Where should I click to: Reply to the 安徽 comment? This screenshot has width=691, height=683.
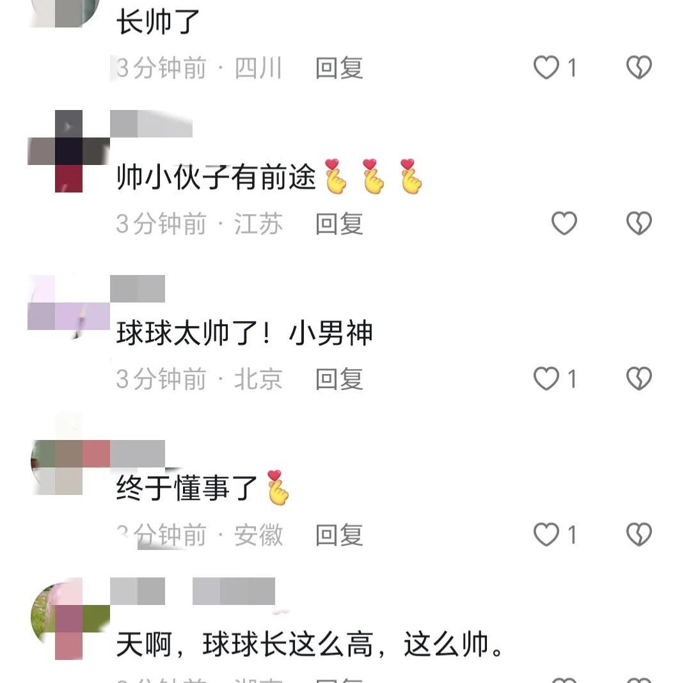click(x=339, y=535)
